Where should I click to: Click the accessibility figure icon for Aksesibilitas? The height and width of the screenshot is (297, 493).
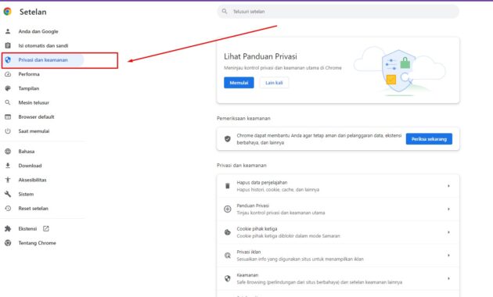8,180
